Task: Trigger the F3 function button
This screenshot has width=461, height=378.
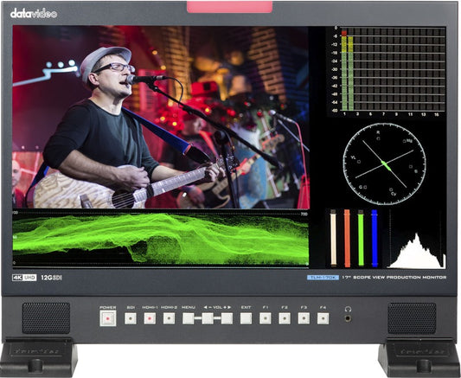Action: coord(304,318)
